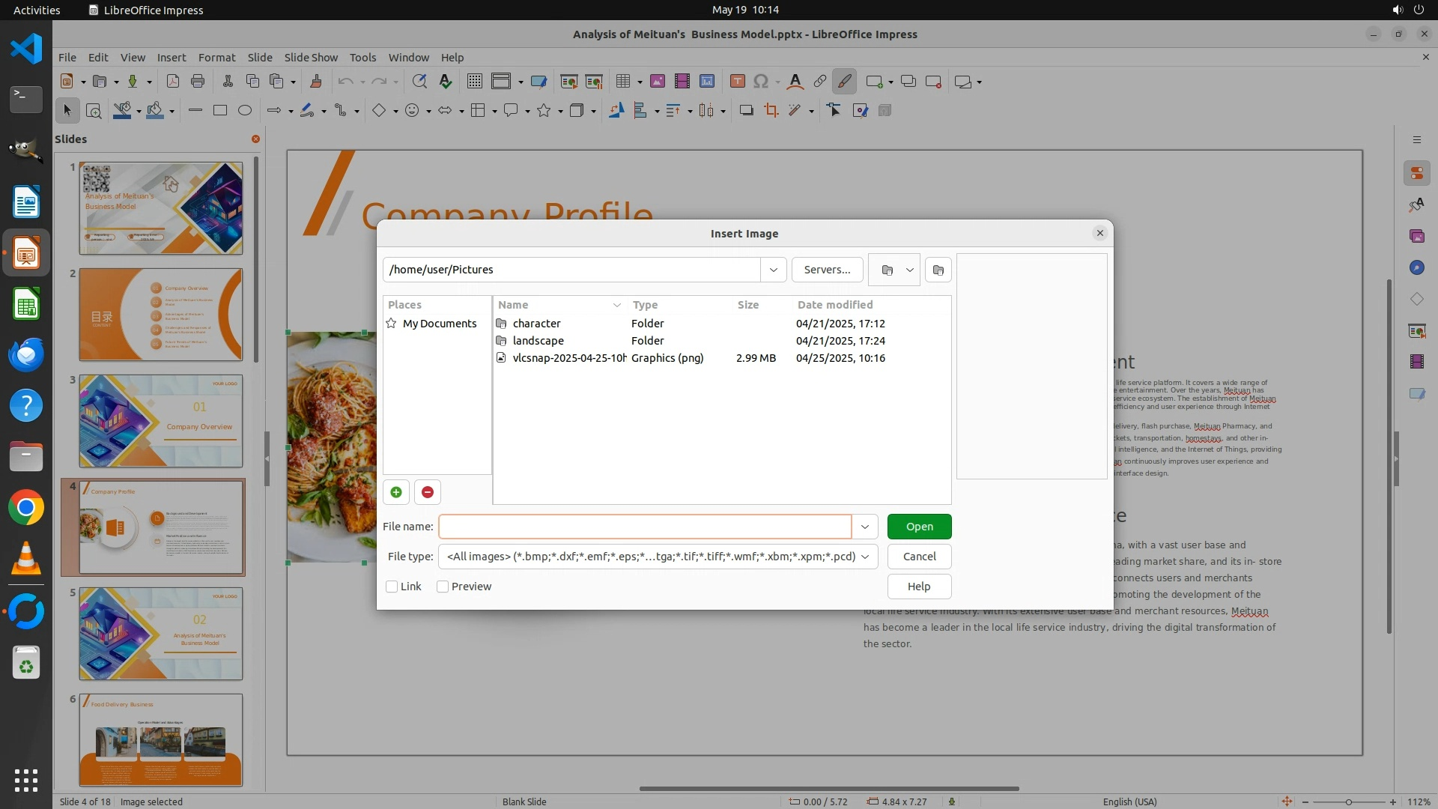Expand the File name history dropdown

[x=864, y=527]
